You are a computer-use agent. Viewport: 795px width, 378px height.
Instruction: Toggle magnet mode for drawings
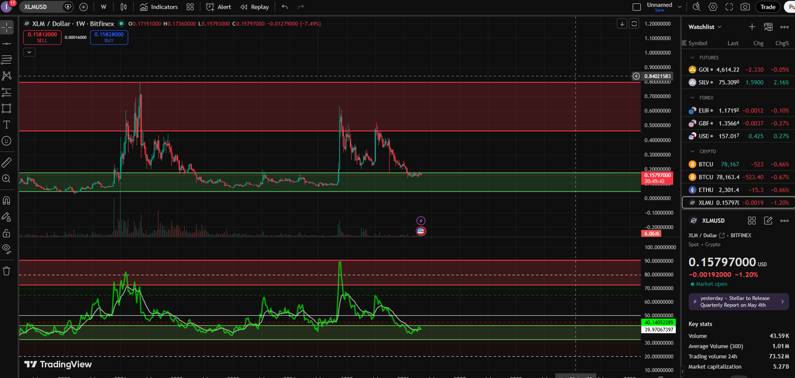point(7,200)
